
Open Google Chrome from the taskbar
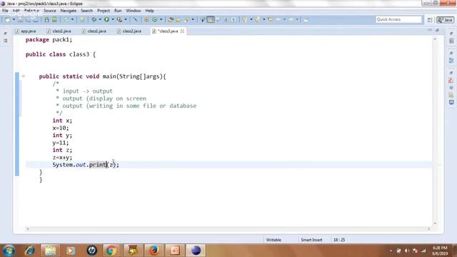click(x=111, y=251)
